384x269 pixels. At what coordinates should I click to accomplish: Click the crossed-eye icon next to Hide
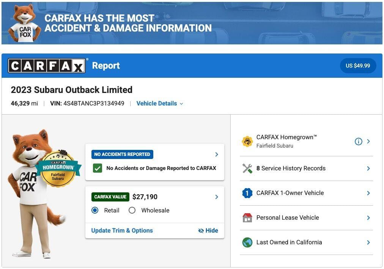[201, 231]
